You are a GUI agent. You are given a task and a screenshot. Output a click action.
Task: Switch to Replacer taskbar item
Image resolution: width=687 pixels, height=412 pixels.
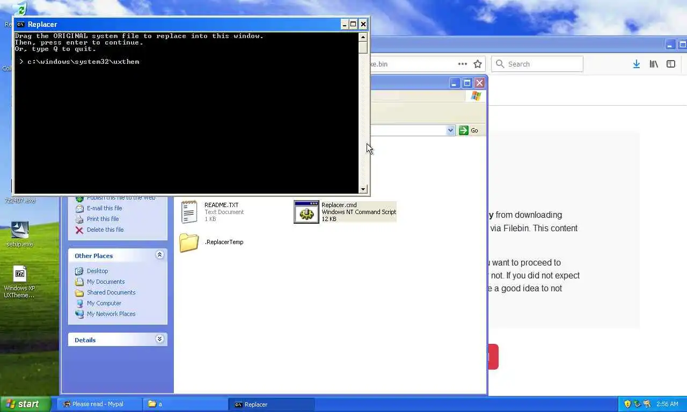(272, 404)
